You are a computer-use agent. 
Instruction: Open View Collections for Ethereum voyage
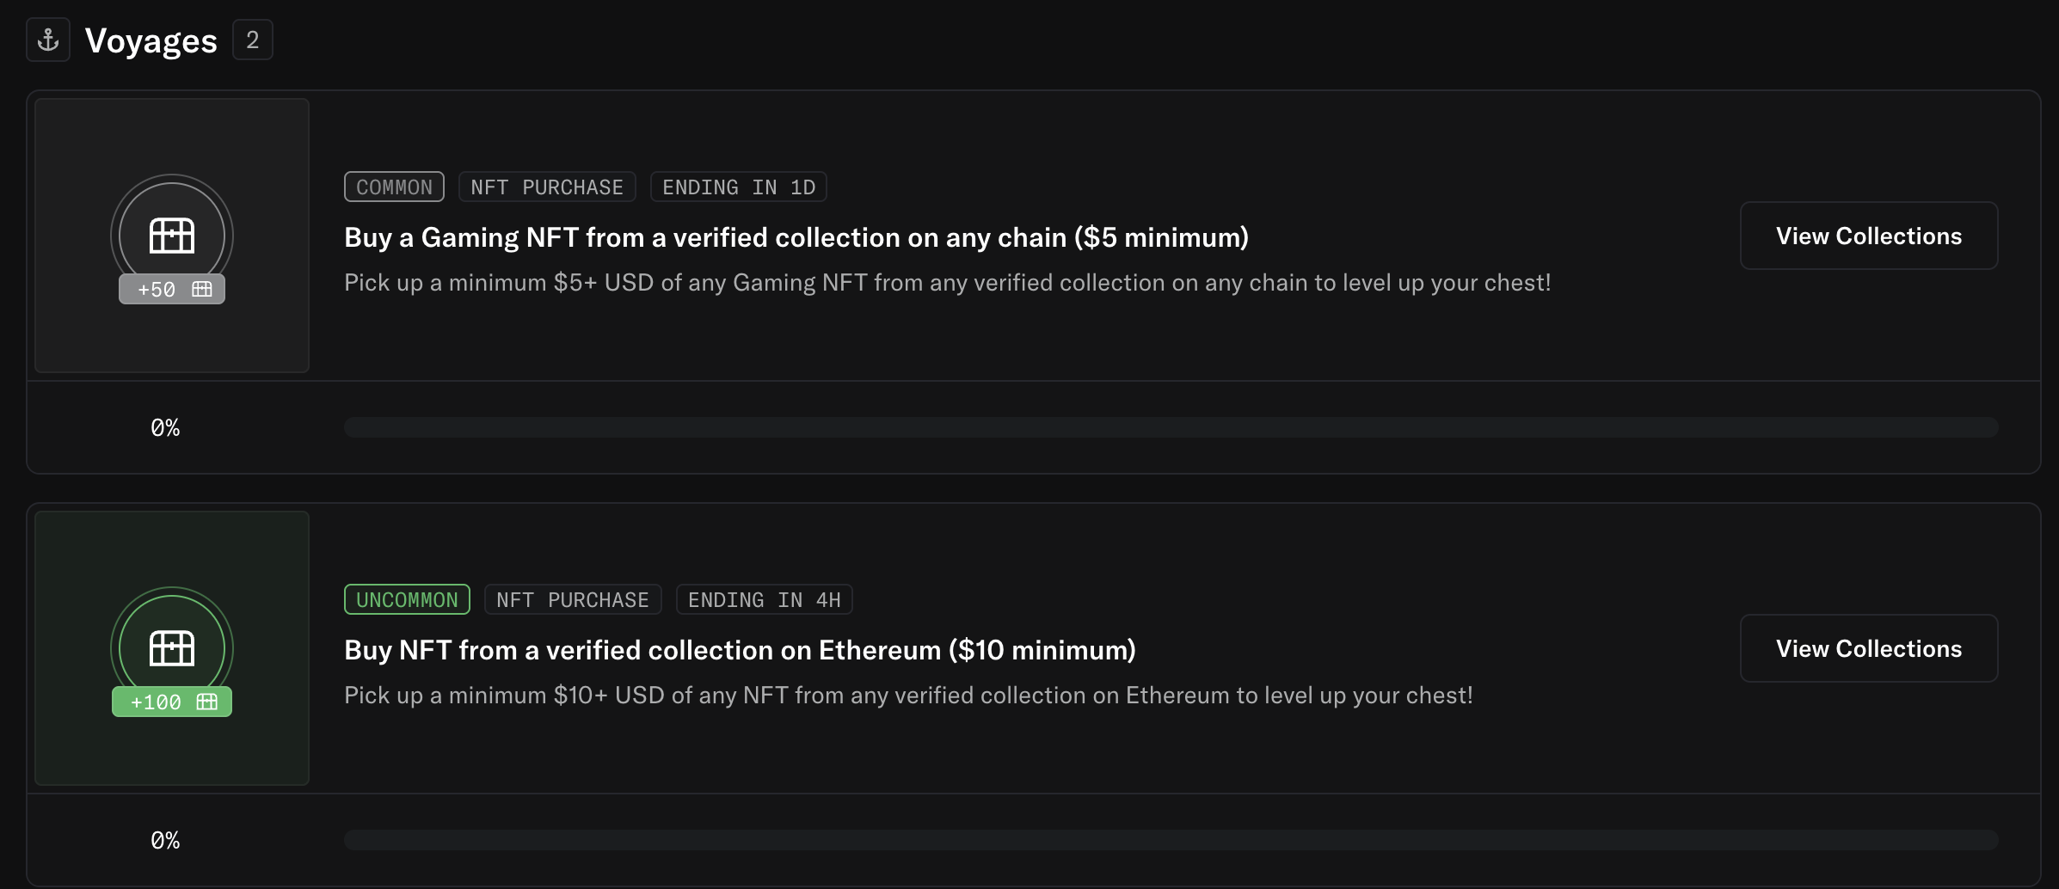point(1869,649)
